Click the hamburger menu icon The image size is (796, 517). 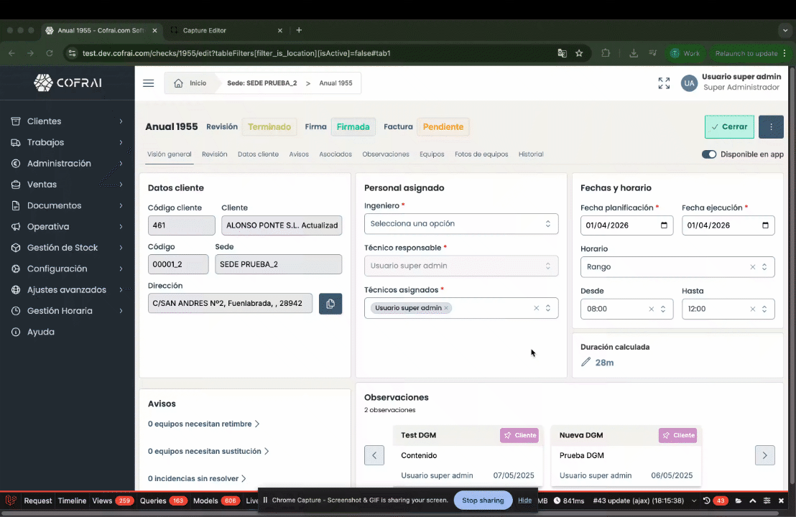pyautogui.click(x=149, y=83)
